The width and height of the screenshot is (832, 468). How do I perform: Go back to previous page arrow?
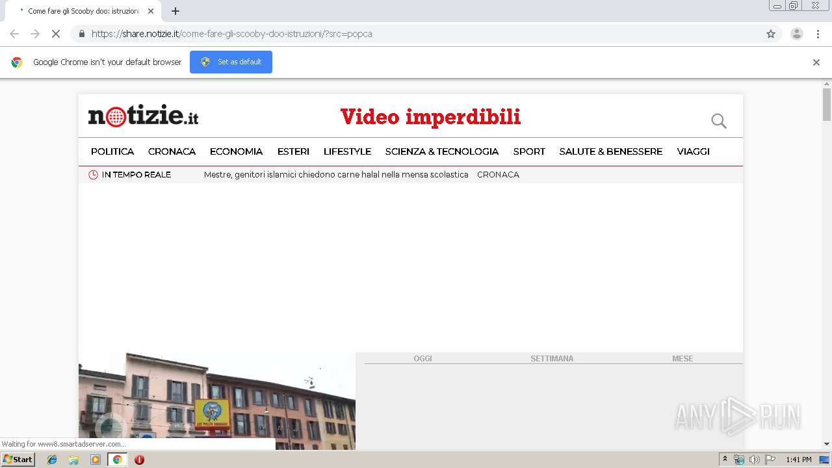coord(14,34)
